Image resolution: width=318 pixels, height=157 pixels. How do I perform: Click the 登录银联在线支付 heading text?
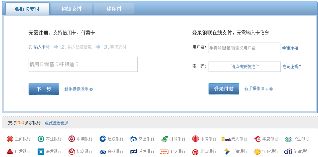(212, 33)
